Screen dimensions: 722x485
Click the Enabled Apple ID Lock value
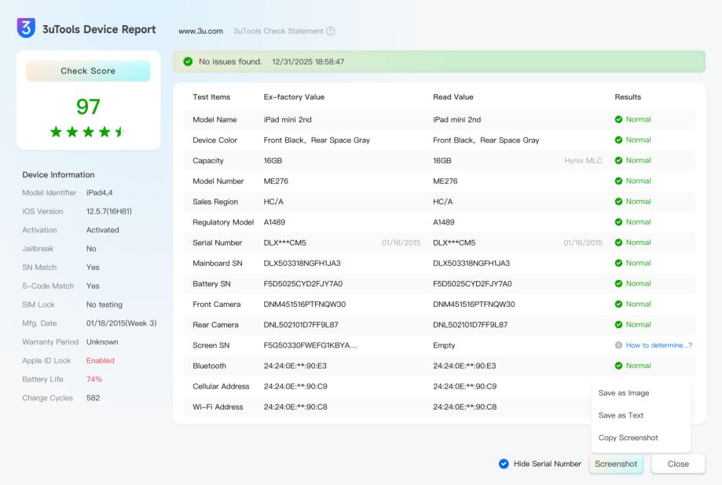101,360
